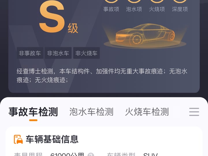
Task: Tap the 火烧项 indicator label
Action: pos(157,9)
